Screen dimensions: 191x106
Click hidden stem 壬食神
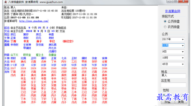27,45
